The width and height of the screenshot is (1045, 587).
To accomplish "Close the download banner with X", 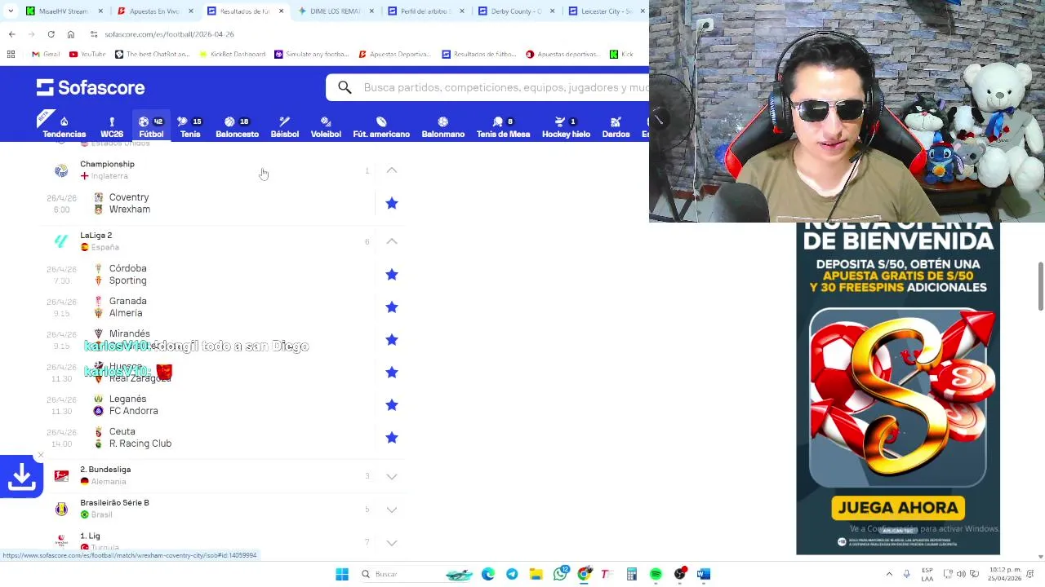I will [x=41, y=455].
